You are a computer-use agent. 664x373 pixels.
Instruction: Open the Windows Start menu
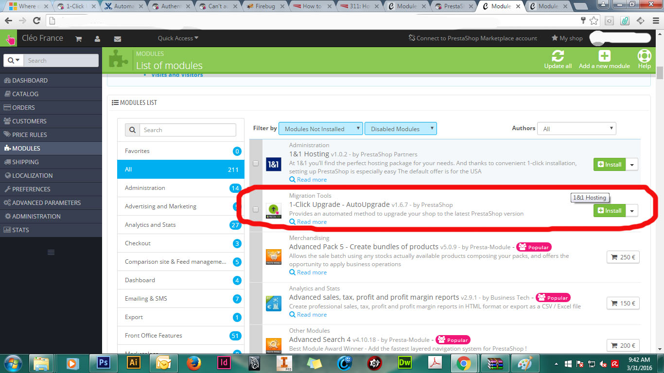click(x=12, y=363)
